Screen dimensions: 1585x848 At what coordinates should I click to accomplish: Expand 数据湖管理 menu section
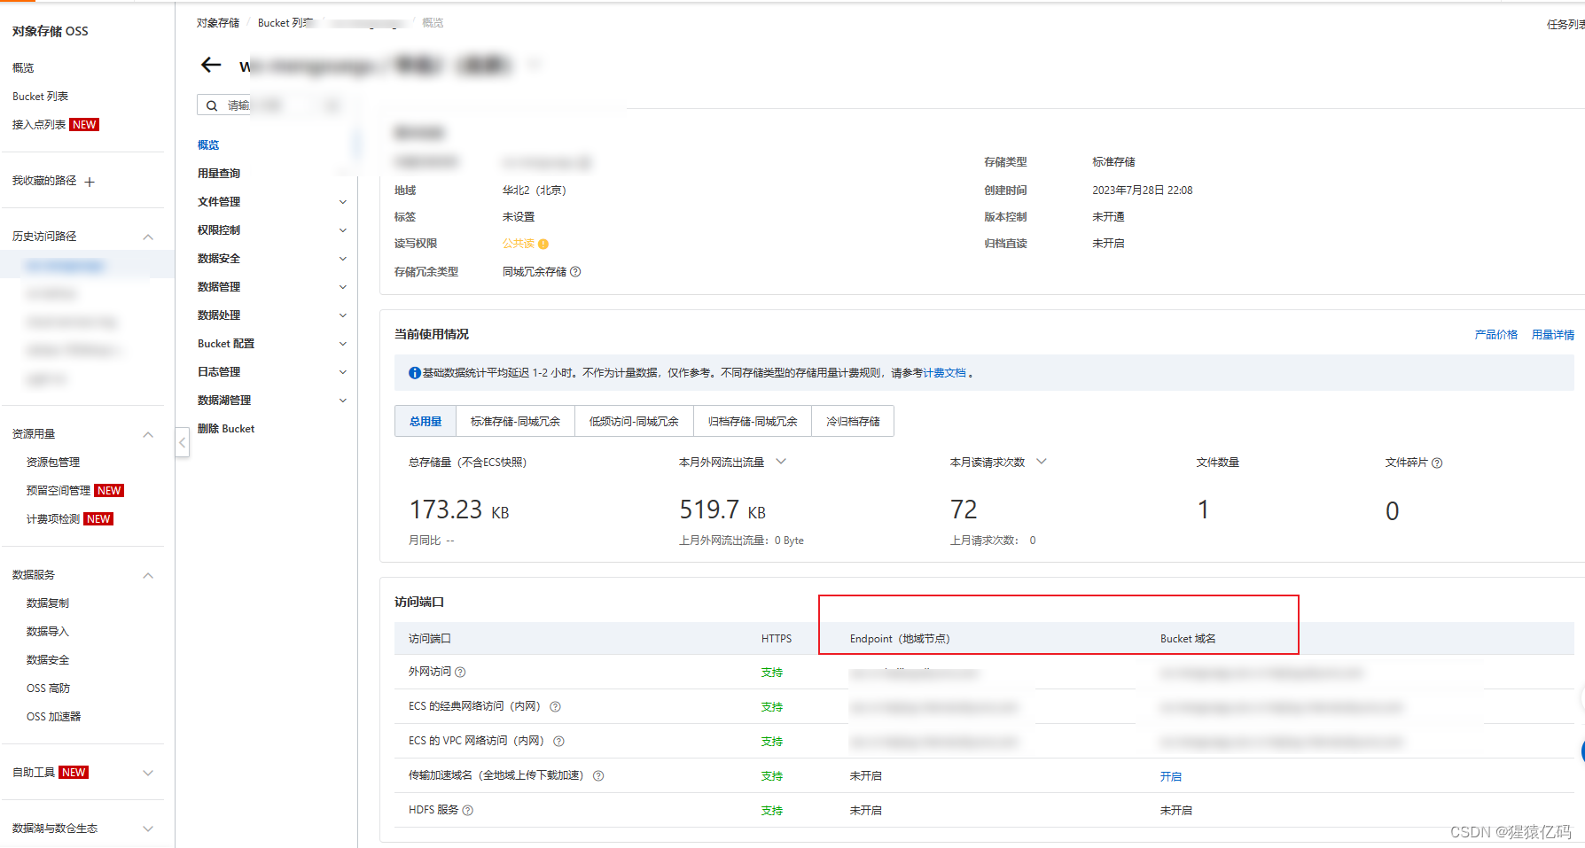[x=343, y=401]
